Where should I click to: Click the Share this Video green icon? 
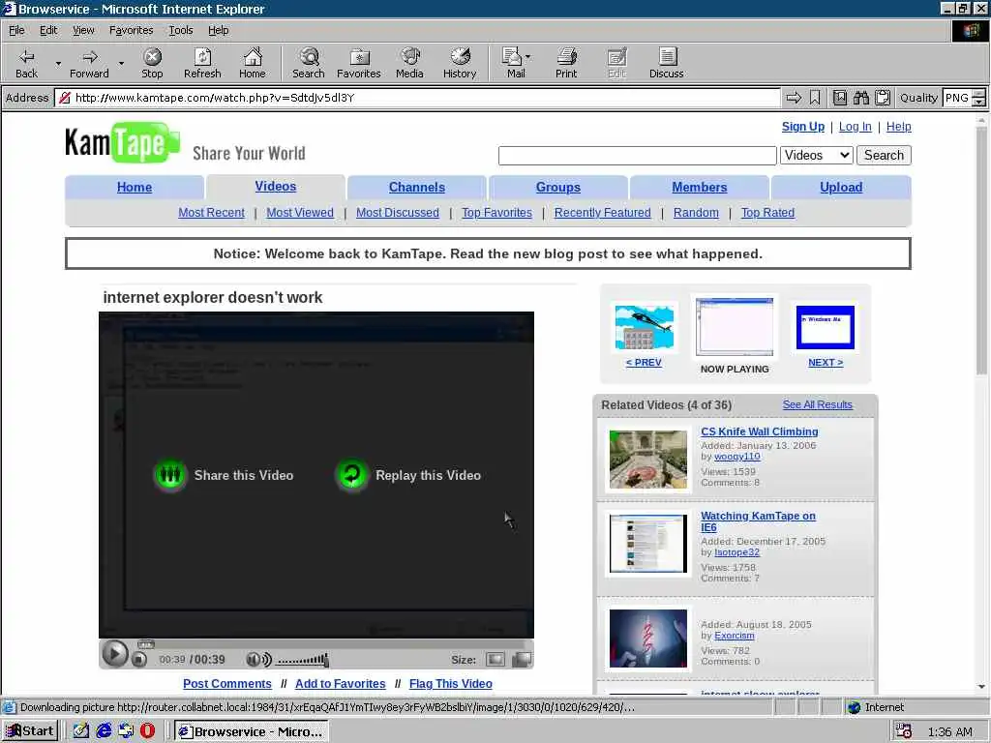click(170, 474)
